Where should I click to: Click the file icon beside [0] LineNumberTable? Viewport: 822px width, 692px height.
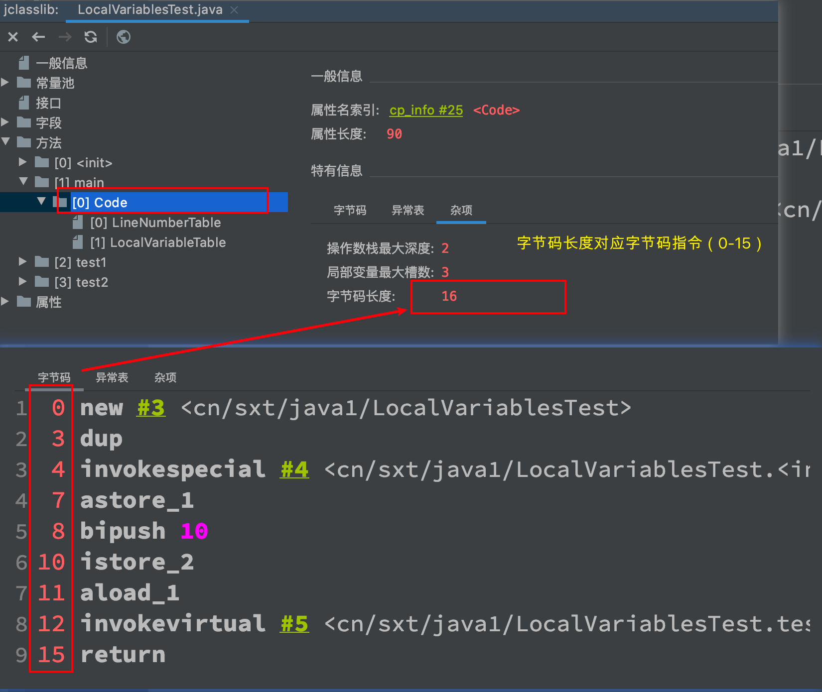coord(77,222)
